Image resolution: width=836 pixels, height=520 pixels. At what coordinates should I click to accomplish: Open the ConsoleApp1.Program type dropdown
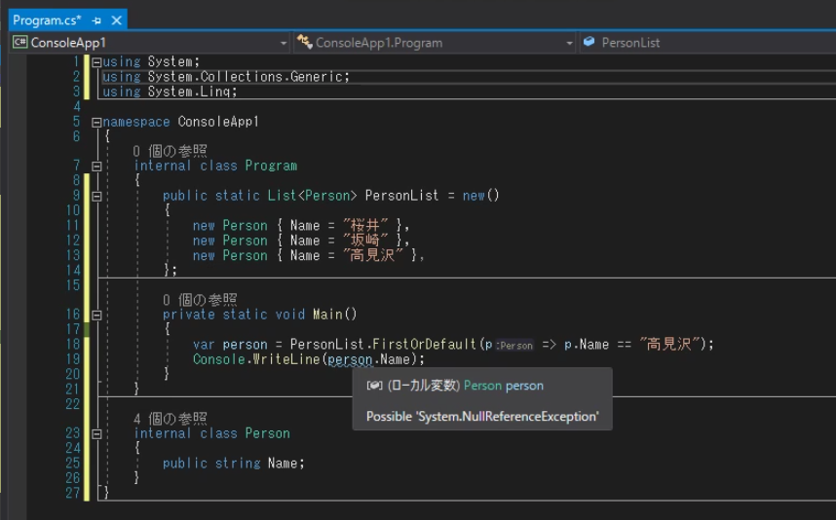point(569,43)
